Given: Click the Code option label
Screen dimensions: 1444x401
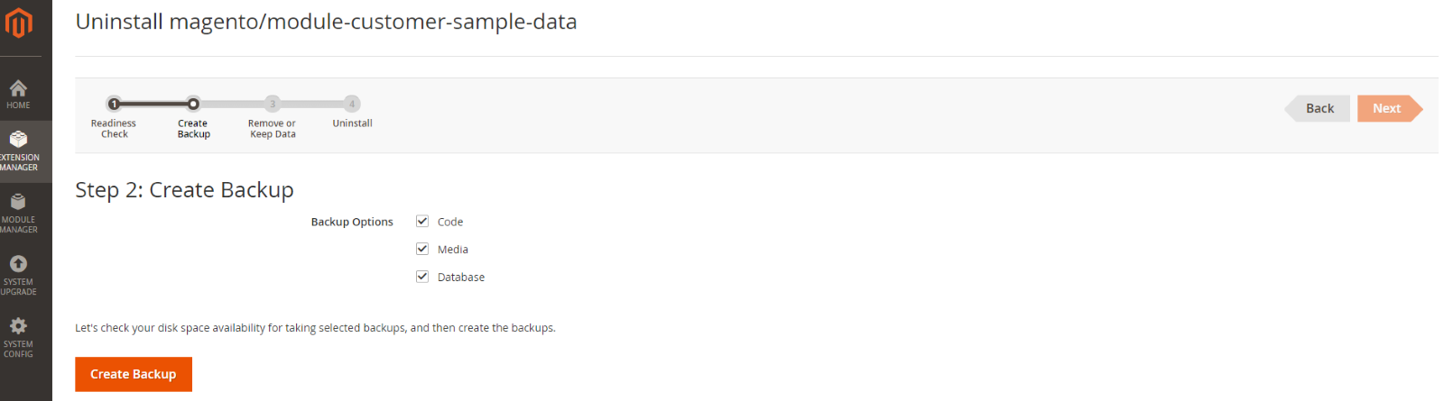Looking at the screenshot, I should (450, 222).
